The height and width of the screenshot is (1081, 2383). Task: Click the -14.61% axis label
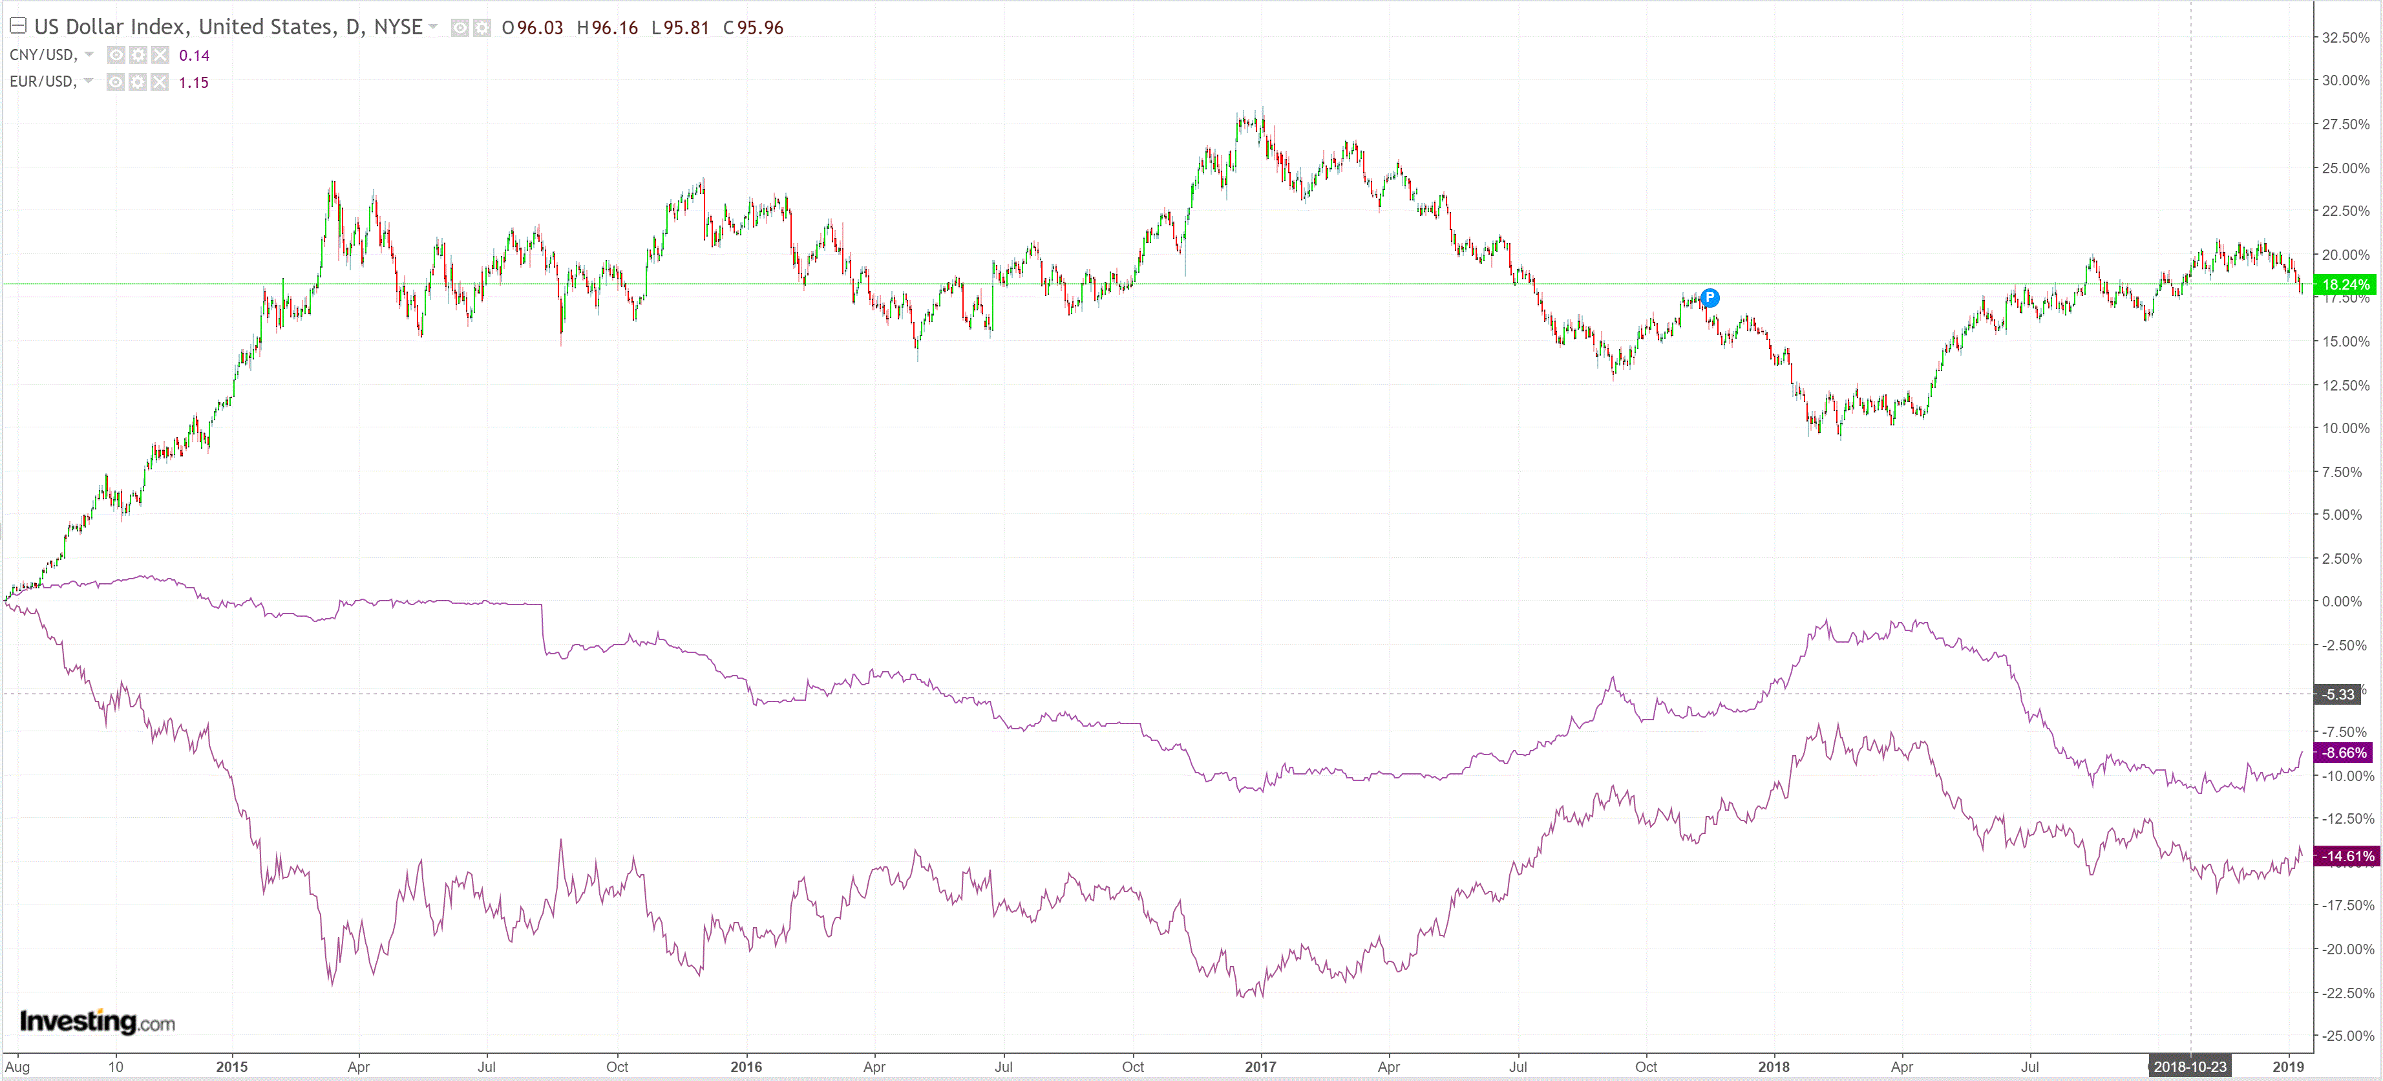(2345, 856)
